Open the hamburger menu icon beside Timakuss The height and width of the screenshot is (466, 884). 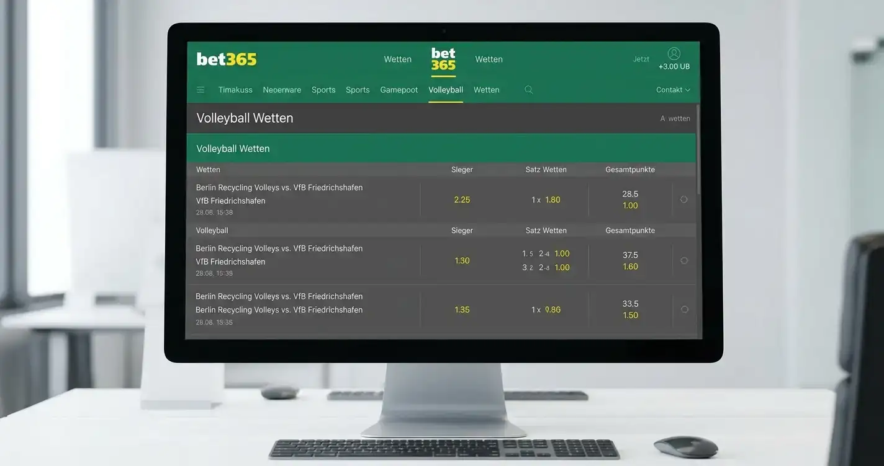point(201,90)
